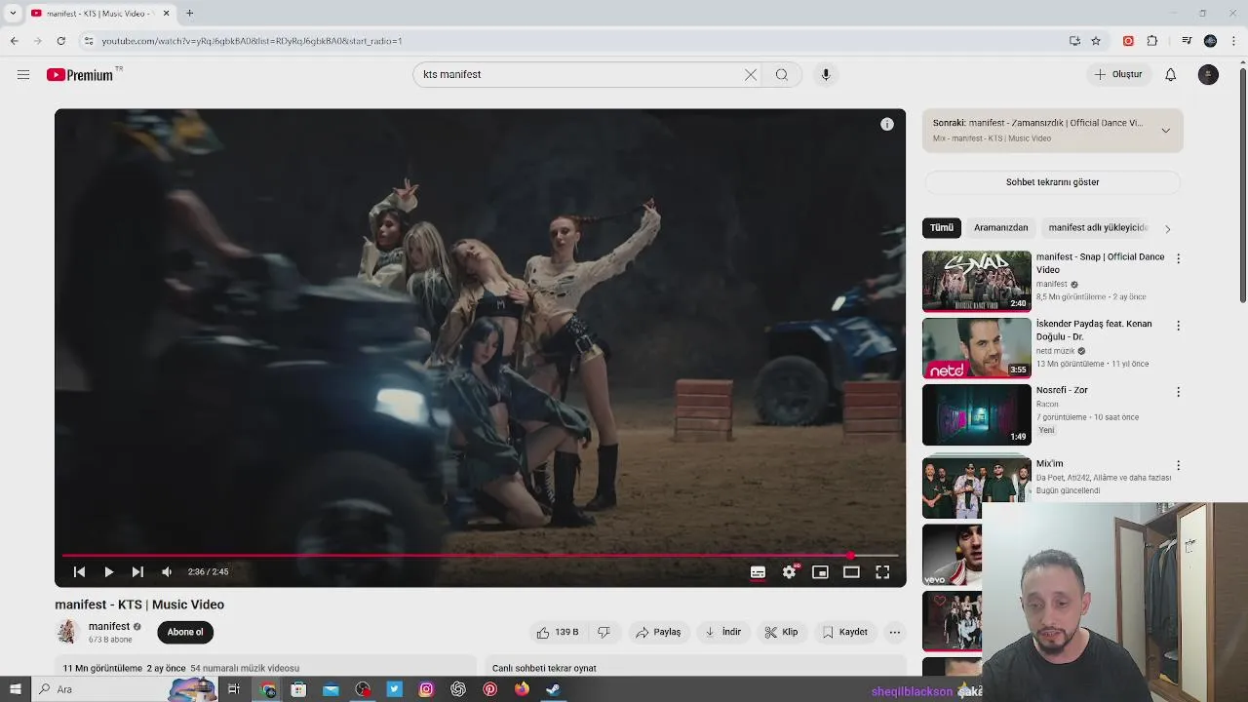1248x702 pixels.
Task: Skip to previous video in player
Action: (80, 572)
